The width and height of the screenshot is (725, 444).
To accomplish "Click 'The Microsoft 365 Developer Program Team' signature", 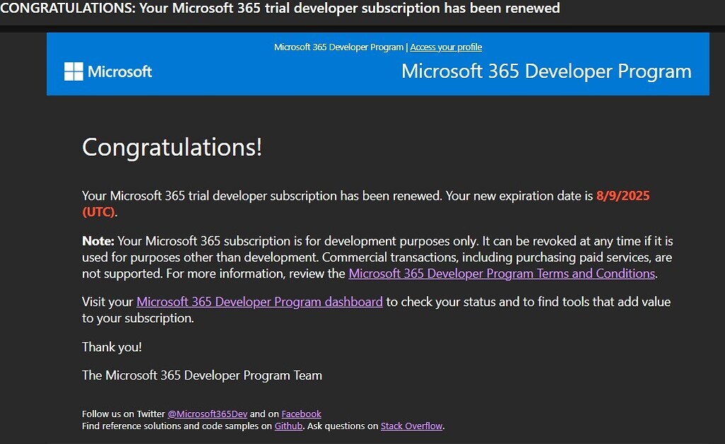I will (202, 375).
